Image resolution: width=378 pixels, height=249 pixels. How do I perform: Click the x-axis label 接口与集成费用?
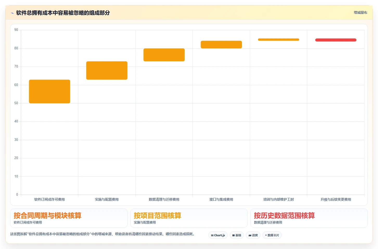click(x=221, y=199)
